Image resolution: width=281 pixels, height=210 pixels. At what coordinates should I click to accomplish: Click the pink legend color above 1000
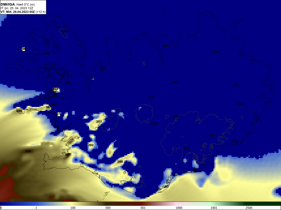point(176,204)
